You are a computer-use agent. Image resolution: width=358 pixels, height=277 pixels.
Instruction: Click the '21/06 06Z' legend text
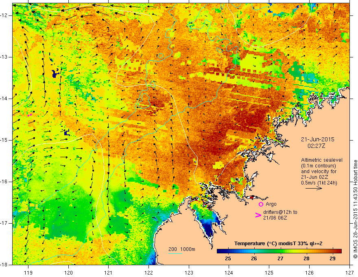point(275,218)
